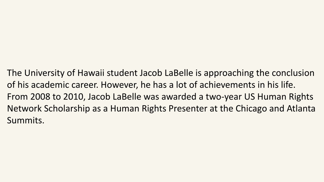Click the word "Scholarship" in the text

click(67, 109)
